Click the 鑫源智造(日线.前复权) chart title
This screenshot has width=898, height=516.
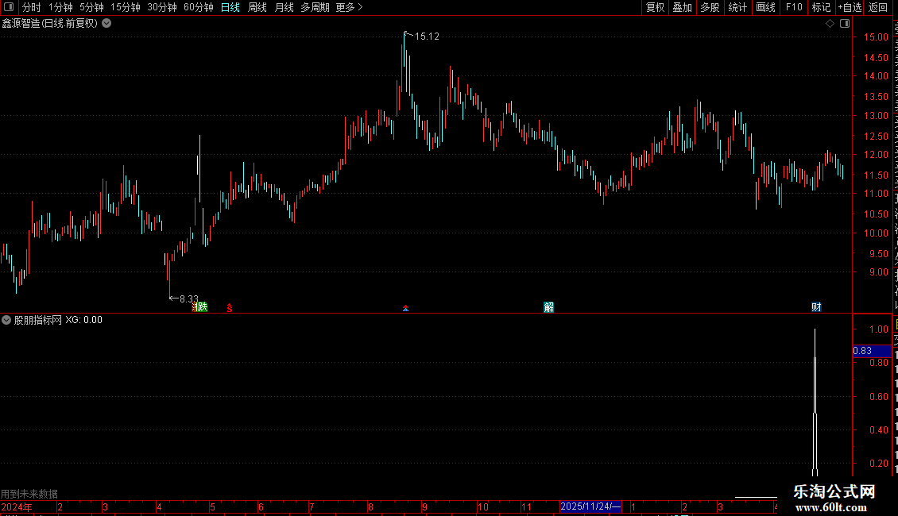tap(50, 24)
